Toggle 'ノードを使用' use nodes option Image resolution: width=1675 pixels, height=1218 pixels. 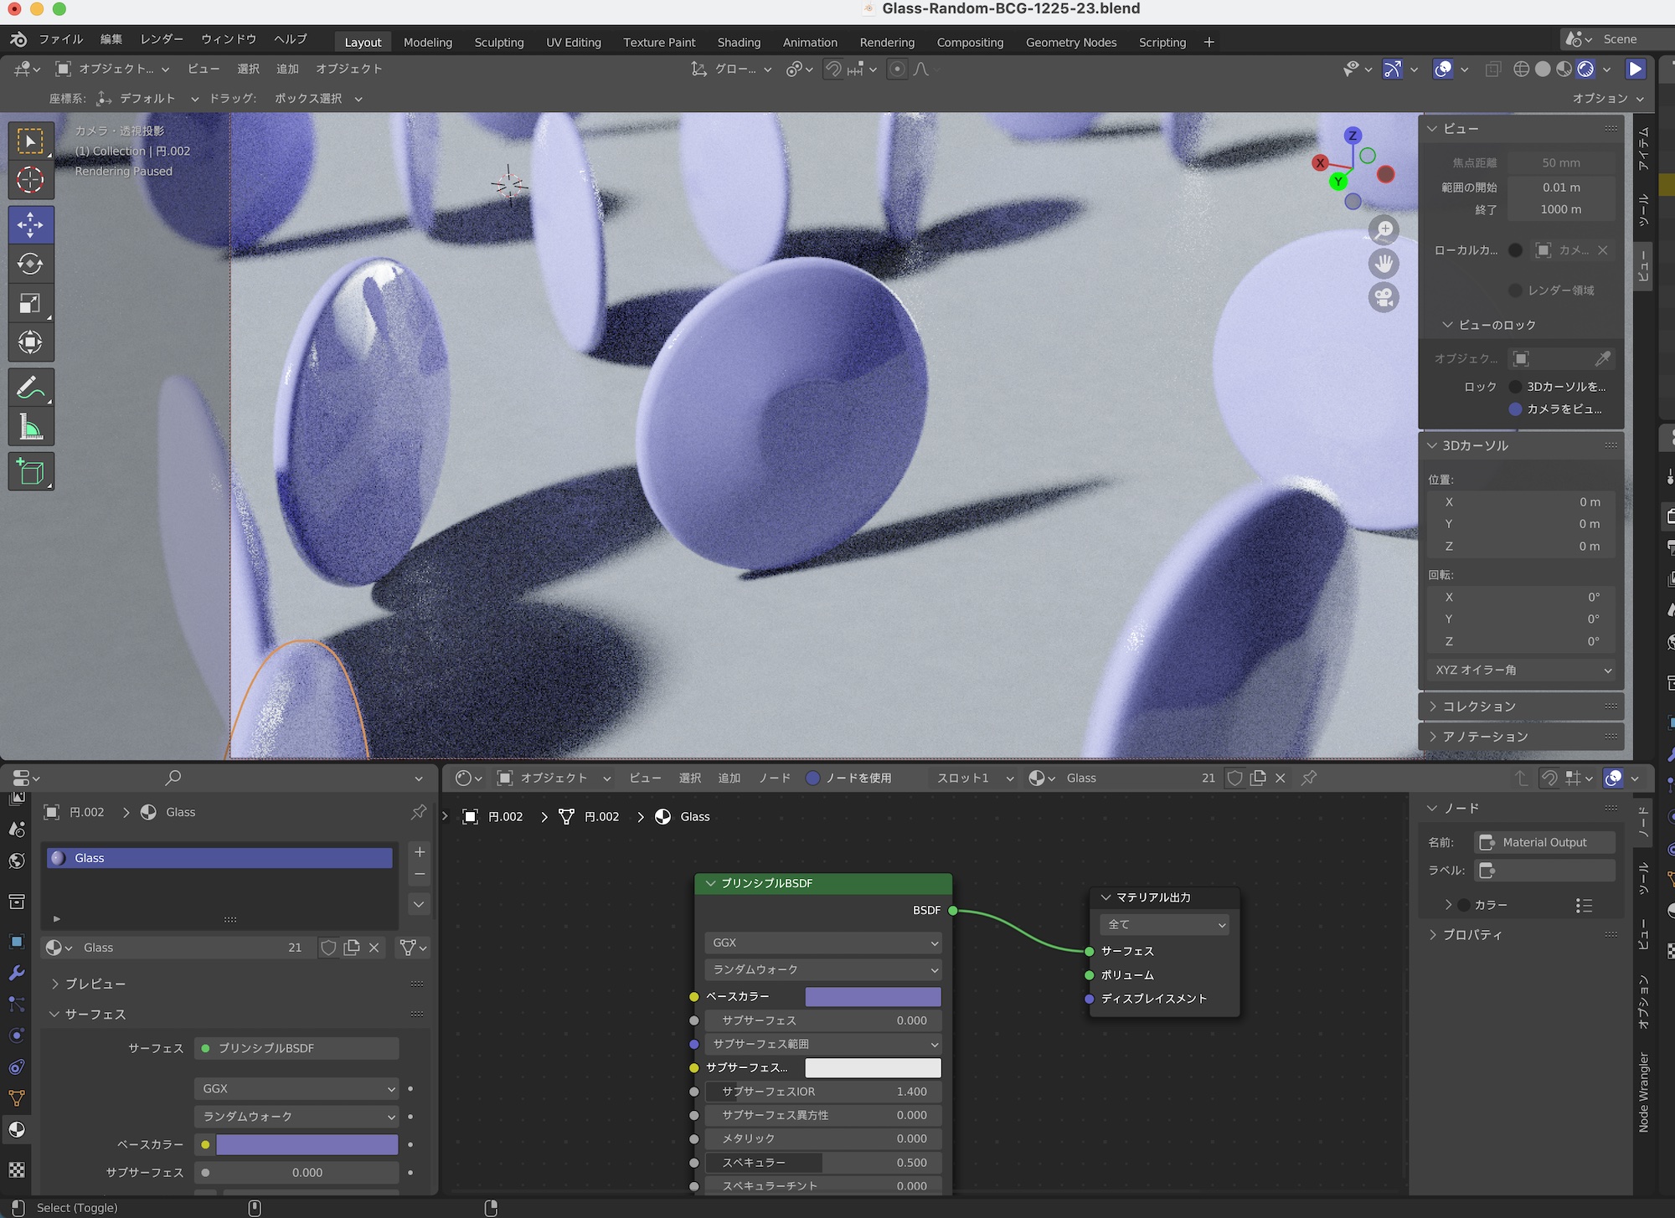point(812,778)
